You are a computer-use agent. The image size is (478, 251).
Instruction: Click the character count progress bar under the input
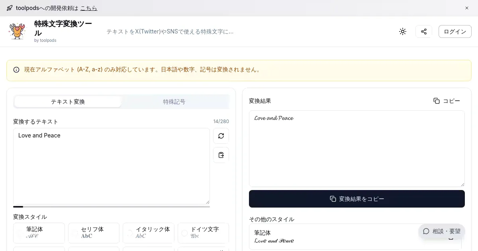(x=112, y=207)
